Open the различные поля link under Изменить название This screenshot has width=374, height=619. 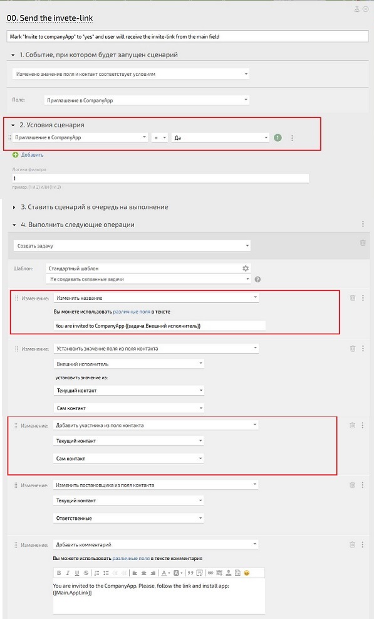coord(132,312)
